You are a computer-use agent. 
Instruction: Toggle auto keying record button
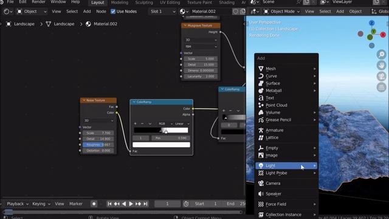click(94, 204)
